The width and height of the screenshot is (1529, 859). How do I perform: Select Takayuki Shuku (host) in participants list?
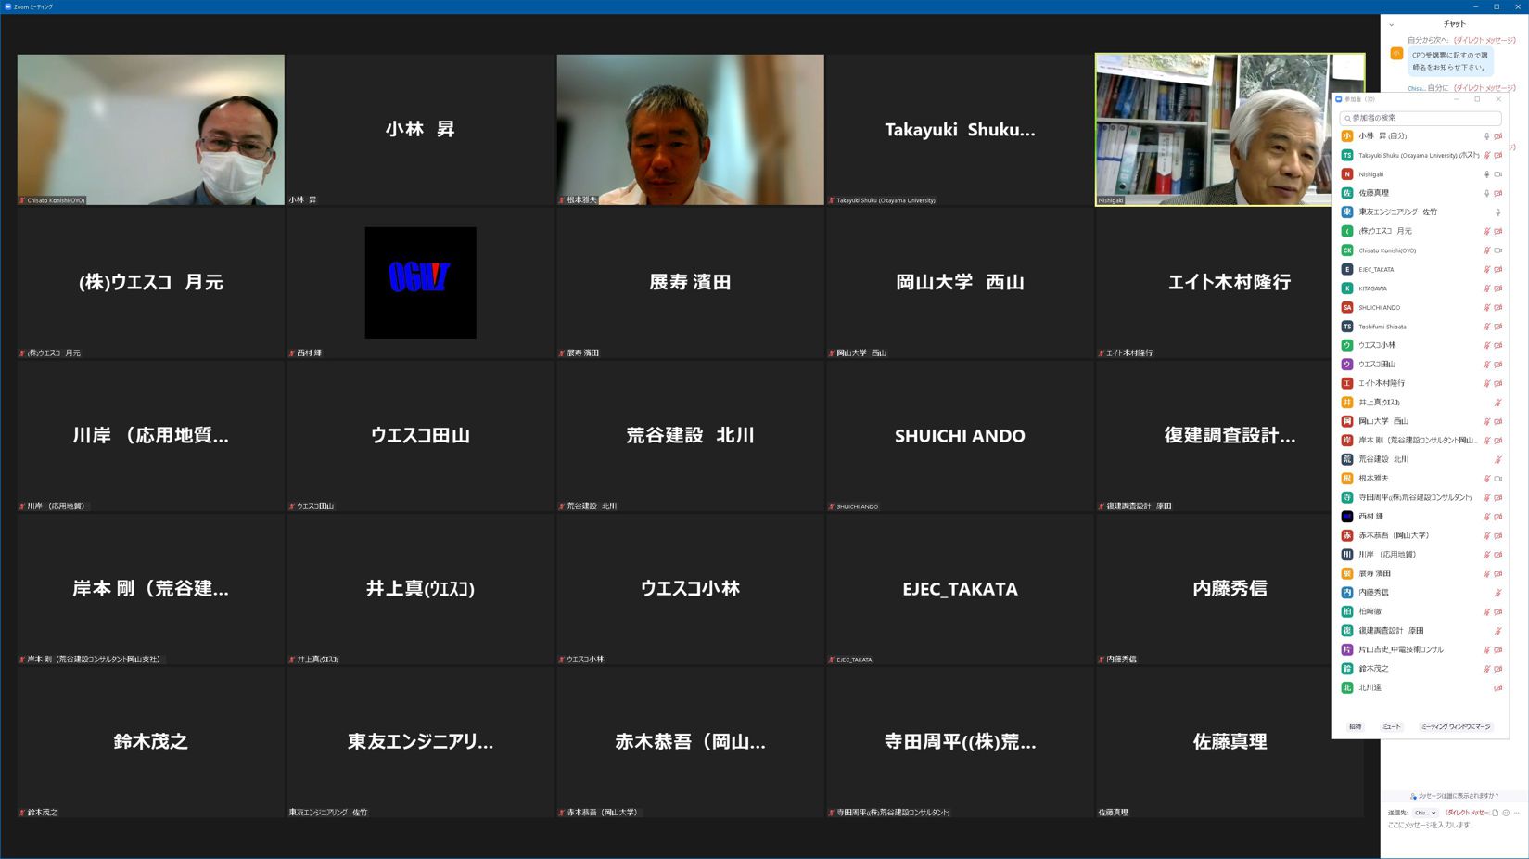1414,156
